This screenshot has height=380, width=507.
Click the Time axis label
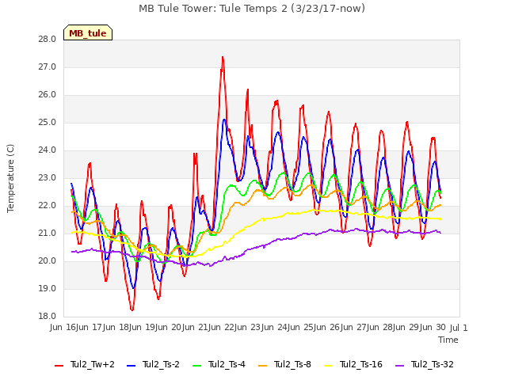pyautogui.click(x=448, y=340)
